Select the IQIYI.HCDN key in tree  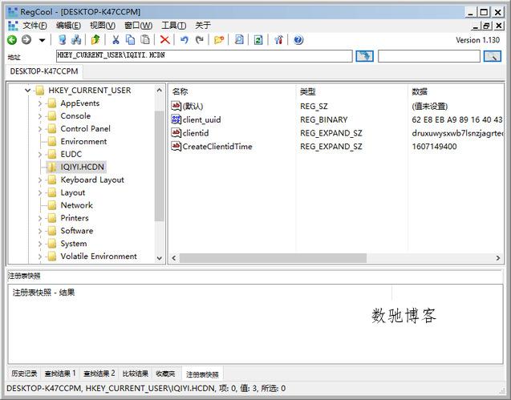coord(82,167)
